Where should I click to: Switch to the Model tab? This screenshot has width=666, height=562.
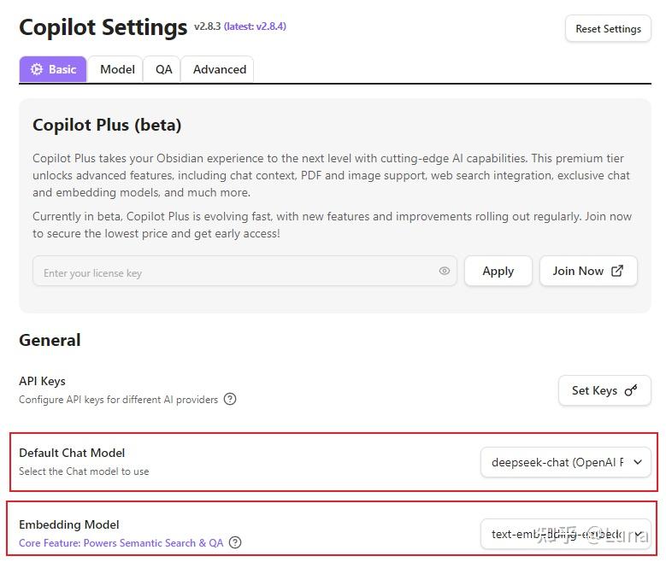117,69
